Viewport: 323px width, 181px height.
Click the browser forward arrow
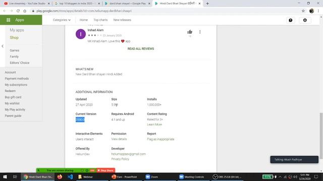pos(11,11)
